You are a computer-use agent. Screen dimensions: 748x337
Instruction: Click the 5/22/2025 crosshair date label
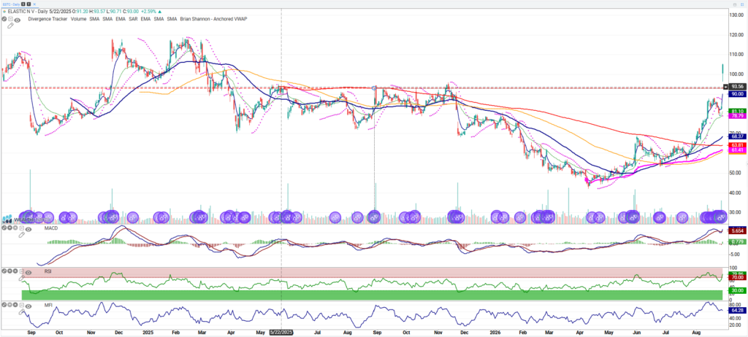point(281,332)
